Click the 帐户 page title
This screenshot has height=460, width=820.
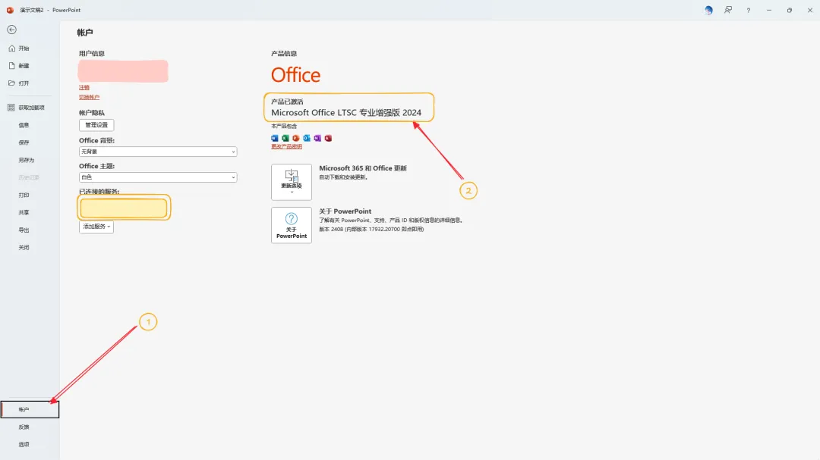[x=85, y=33]
